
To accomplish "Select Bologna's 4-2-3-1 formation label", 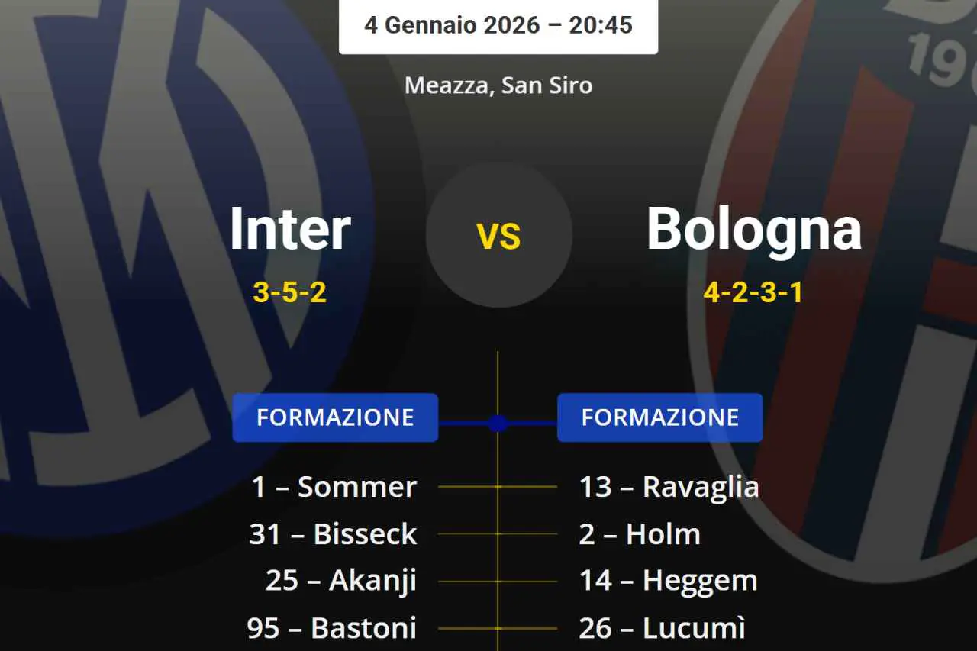I will click(x=753, y=292).
